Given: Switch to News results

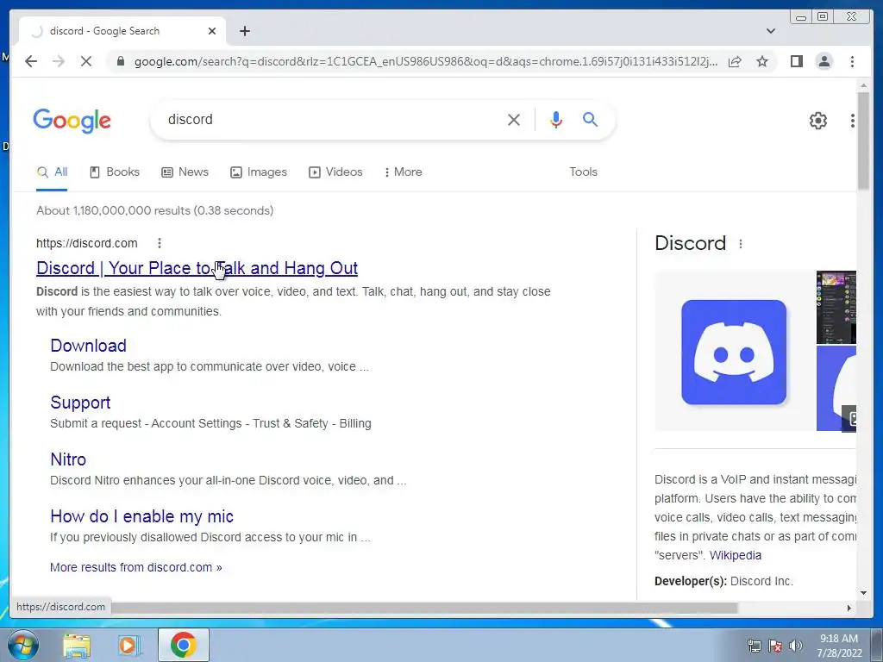Looking at the screenshot, I should (185, 172).
